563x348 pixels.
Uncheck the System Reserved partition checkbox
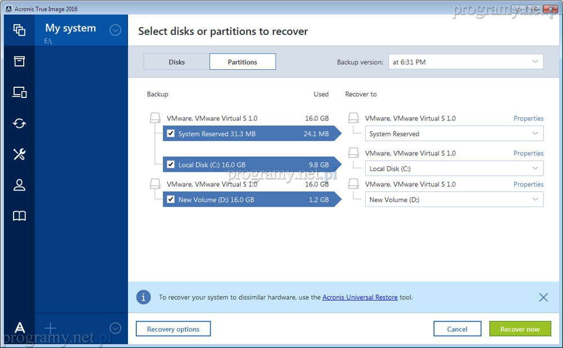[x=171, y=133]
